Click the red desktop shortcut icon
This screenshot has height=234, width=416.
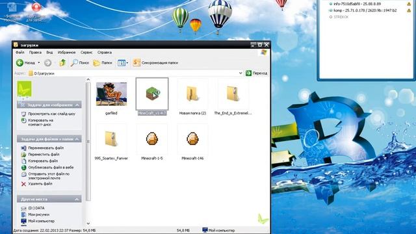pyautogui.click(x=36, y=7)
